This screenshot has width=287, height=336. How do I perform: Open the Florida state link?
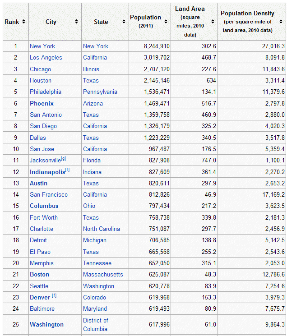(92, 161)
